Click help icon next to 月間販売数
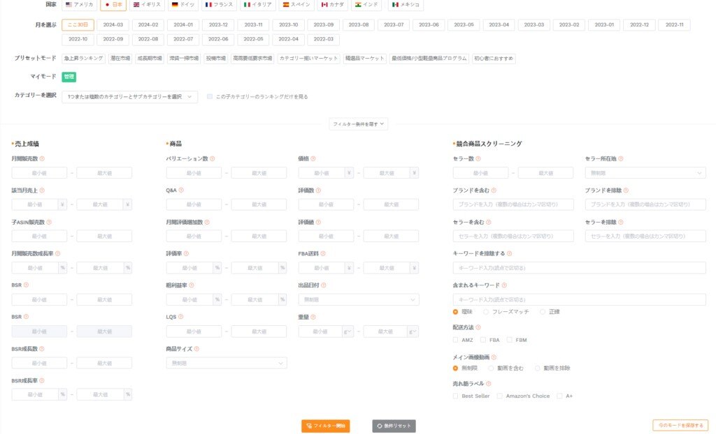The width and height of the screenshot is (716, 434). (42, 159)
